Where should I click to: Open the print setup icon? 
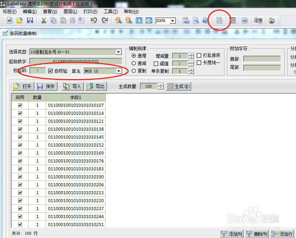(186, 20)
